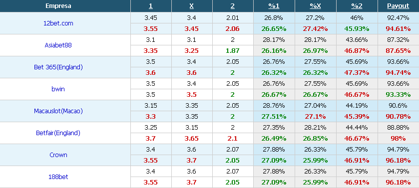Open the Bet 365(England) link

[58, 67]
